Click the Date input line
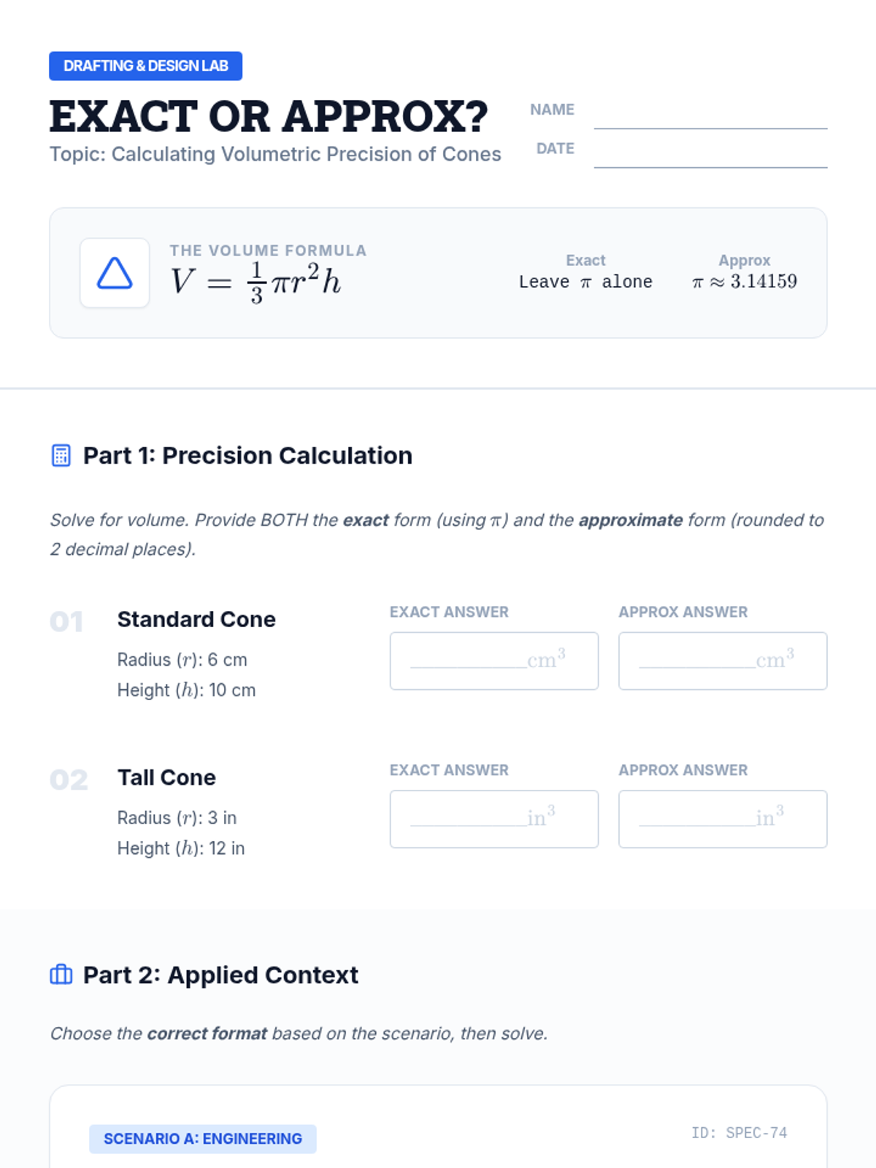 [x=710, y=155]
